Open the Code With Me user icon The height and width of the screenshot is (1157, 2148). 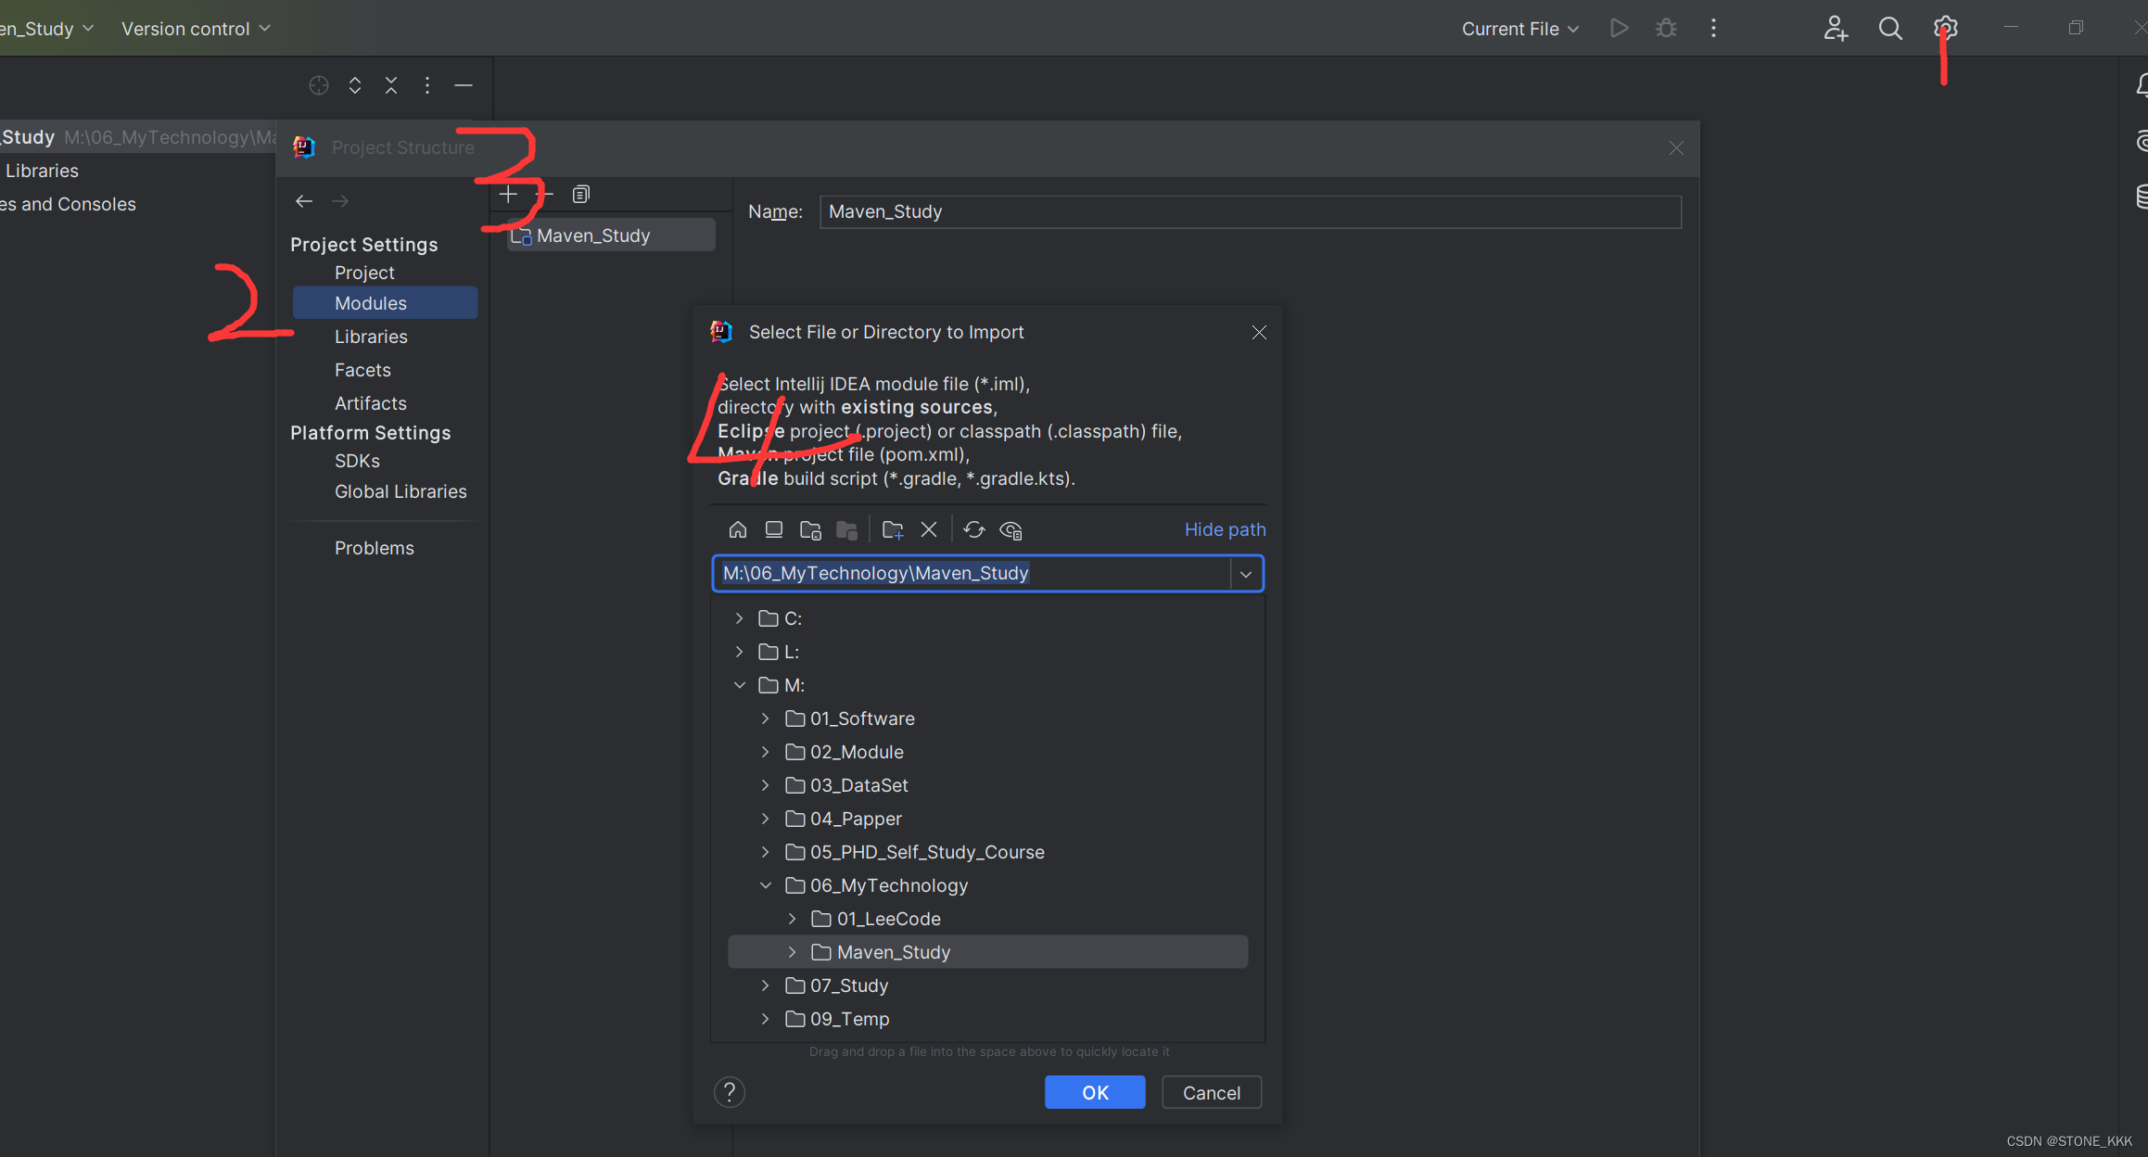[x=1836, y=29]
